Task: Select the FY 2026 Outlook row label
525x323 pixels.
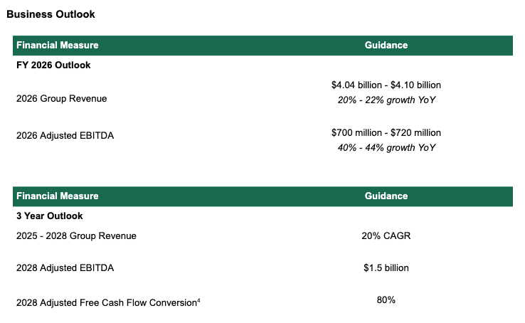Action: [53, 65]
